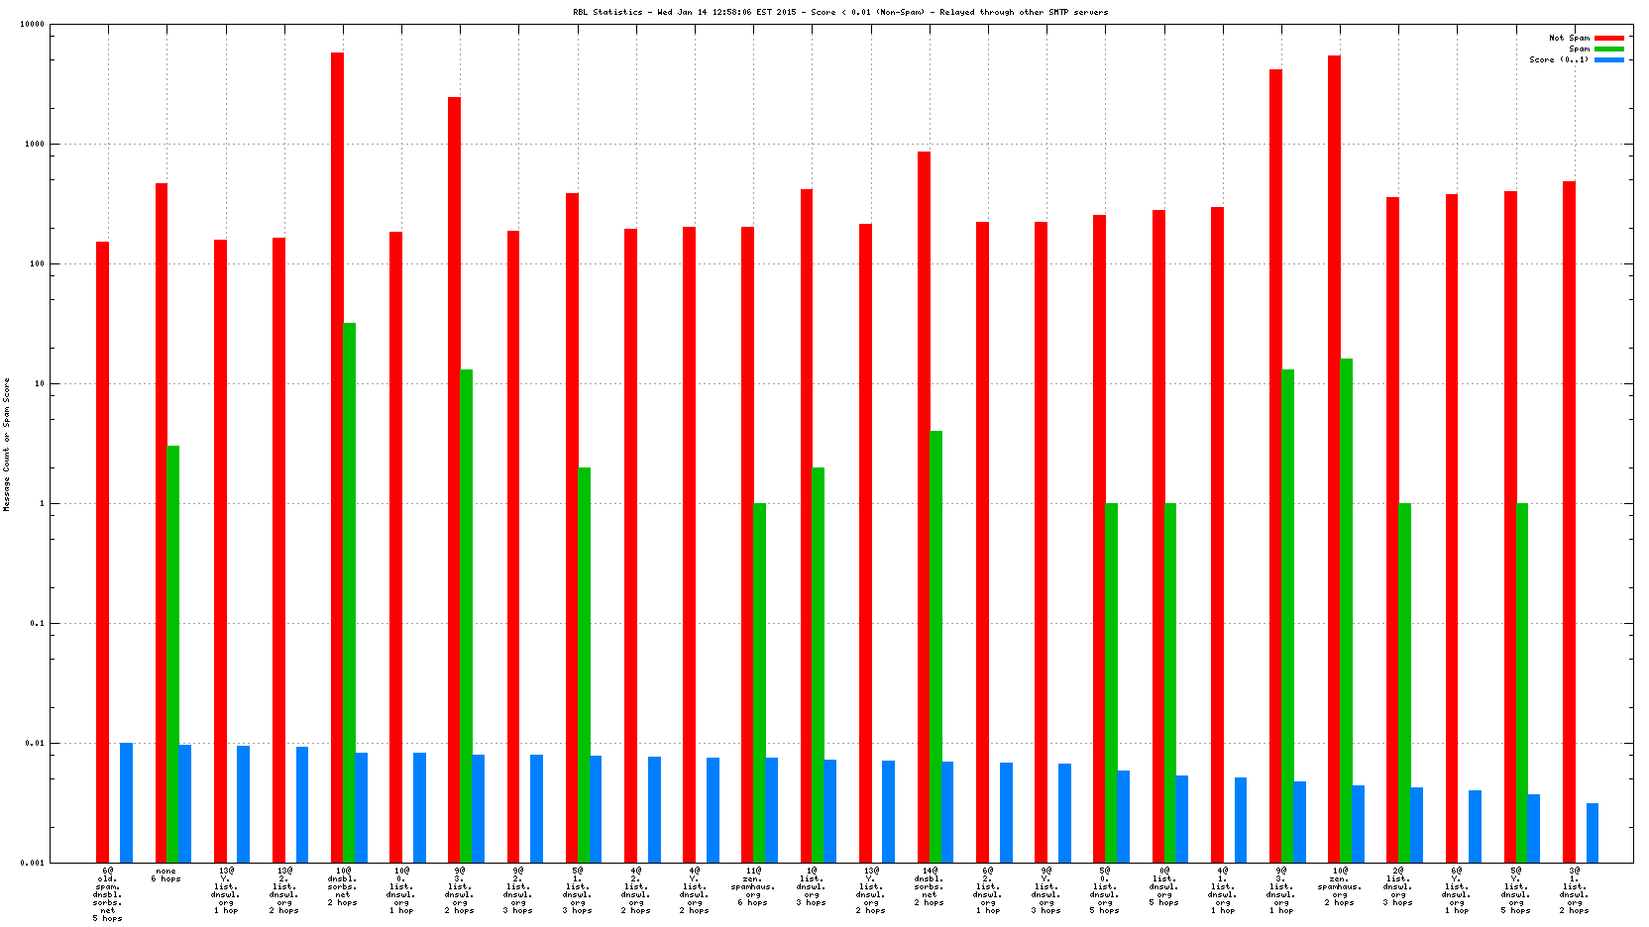Click the red Not Spam legend swatch

[1609, 39]
